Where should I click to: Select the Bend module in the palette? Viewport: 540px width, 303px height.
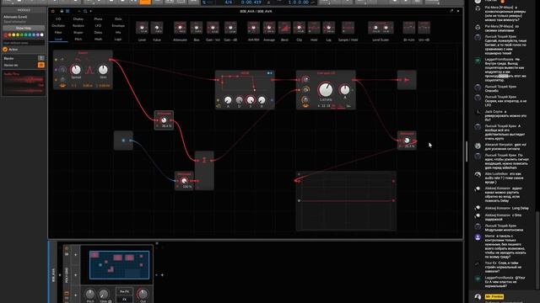(x=284, y=28)
